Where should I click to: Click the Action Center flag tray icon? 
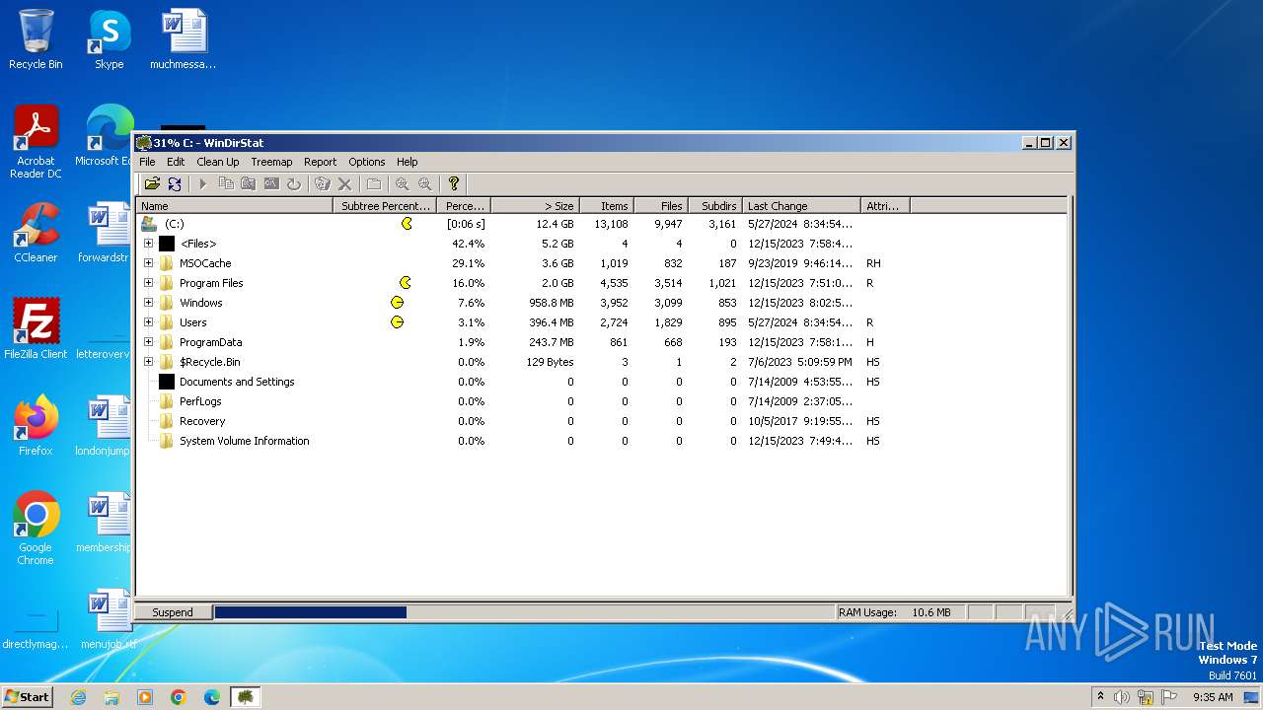coord(1169,697)
